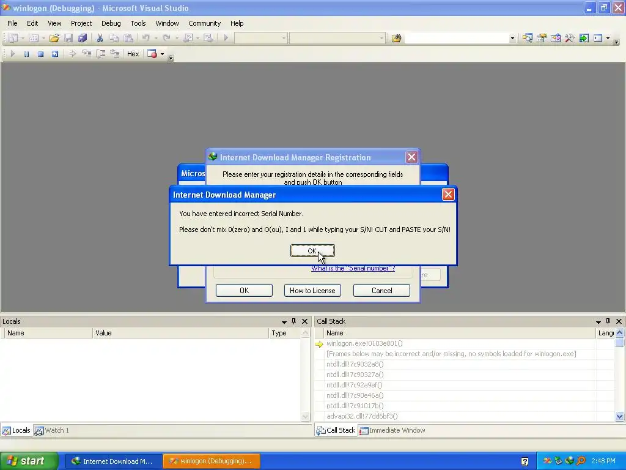Click the Save floppy disk icon
Viewport: 626px width, 470px height.
coord(68,38)
